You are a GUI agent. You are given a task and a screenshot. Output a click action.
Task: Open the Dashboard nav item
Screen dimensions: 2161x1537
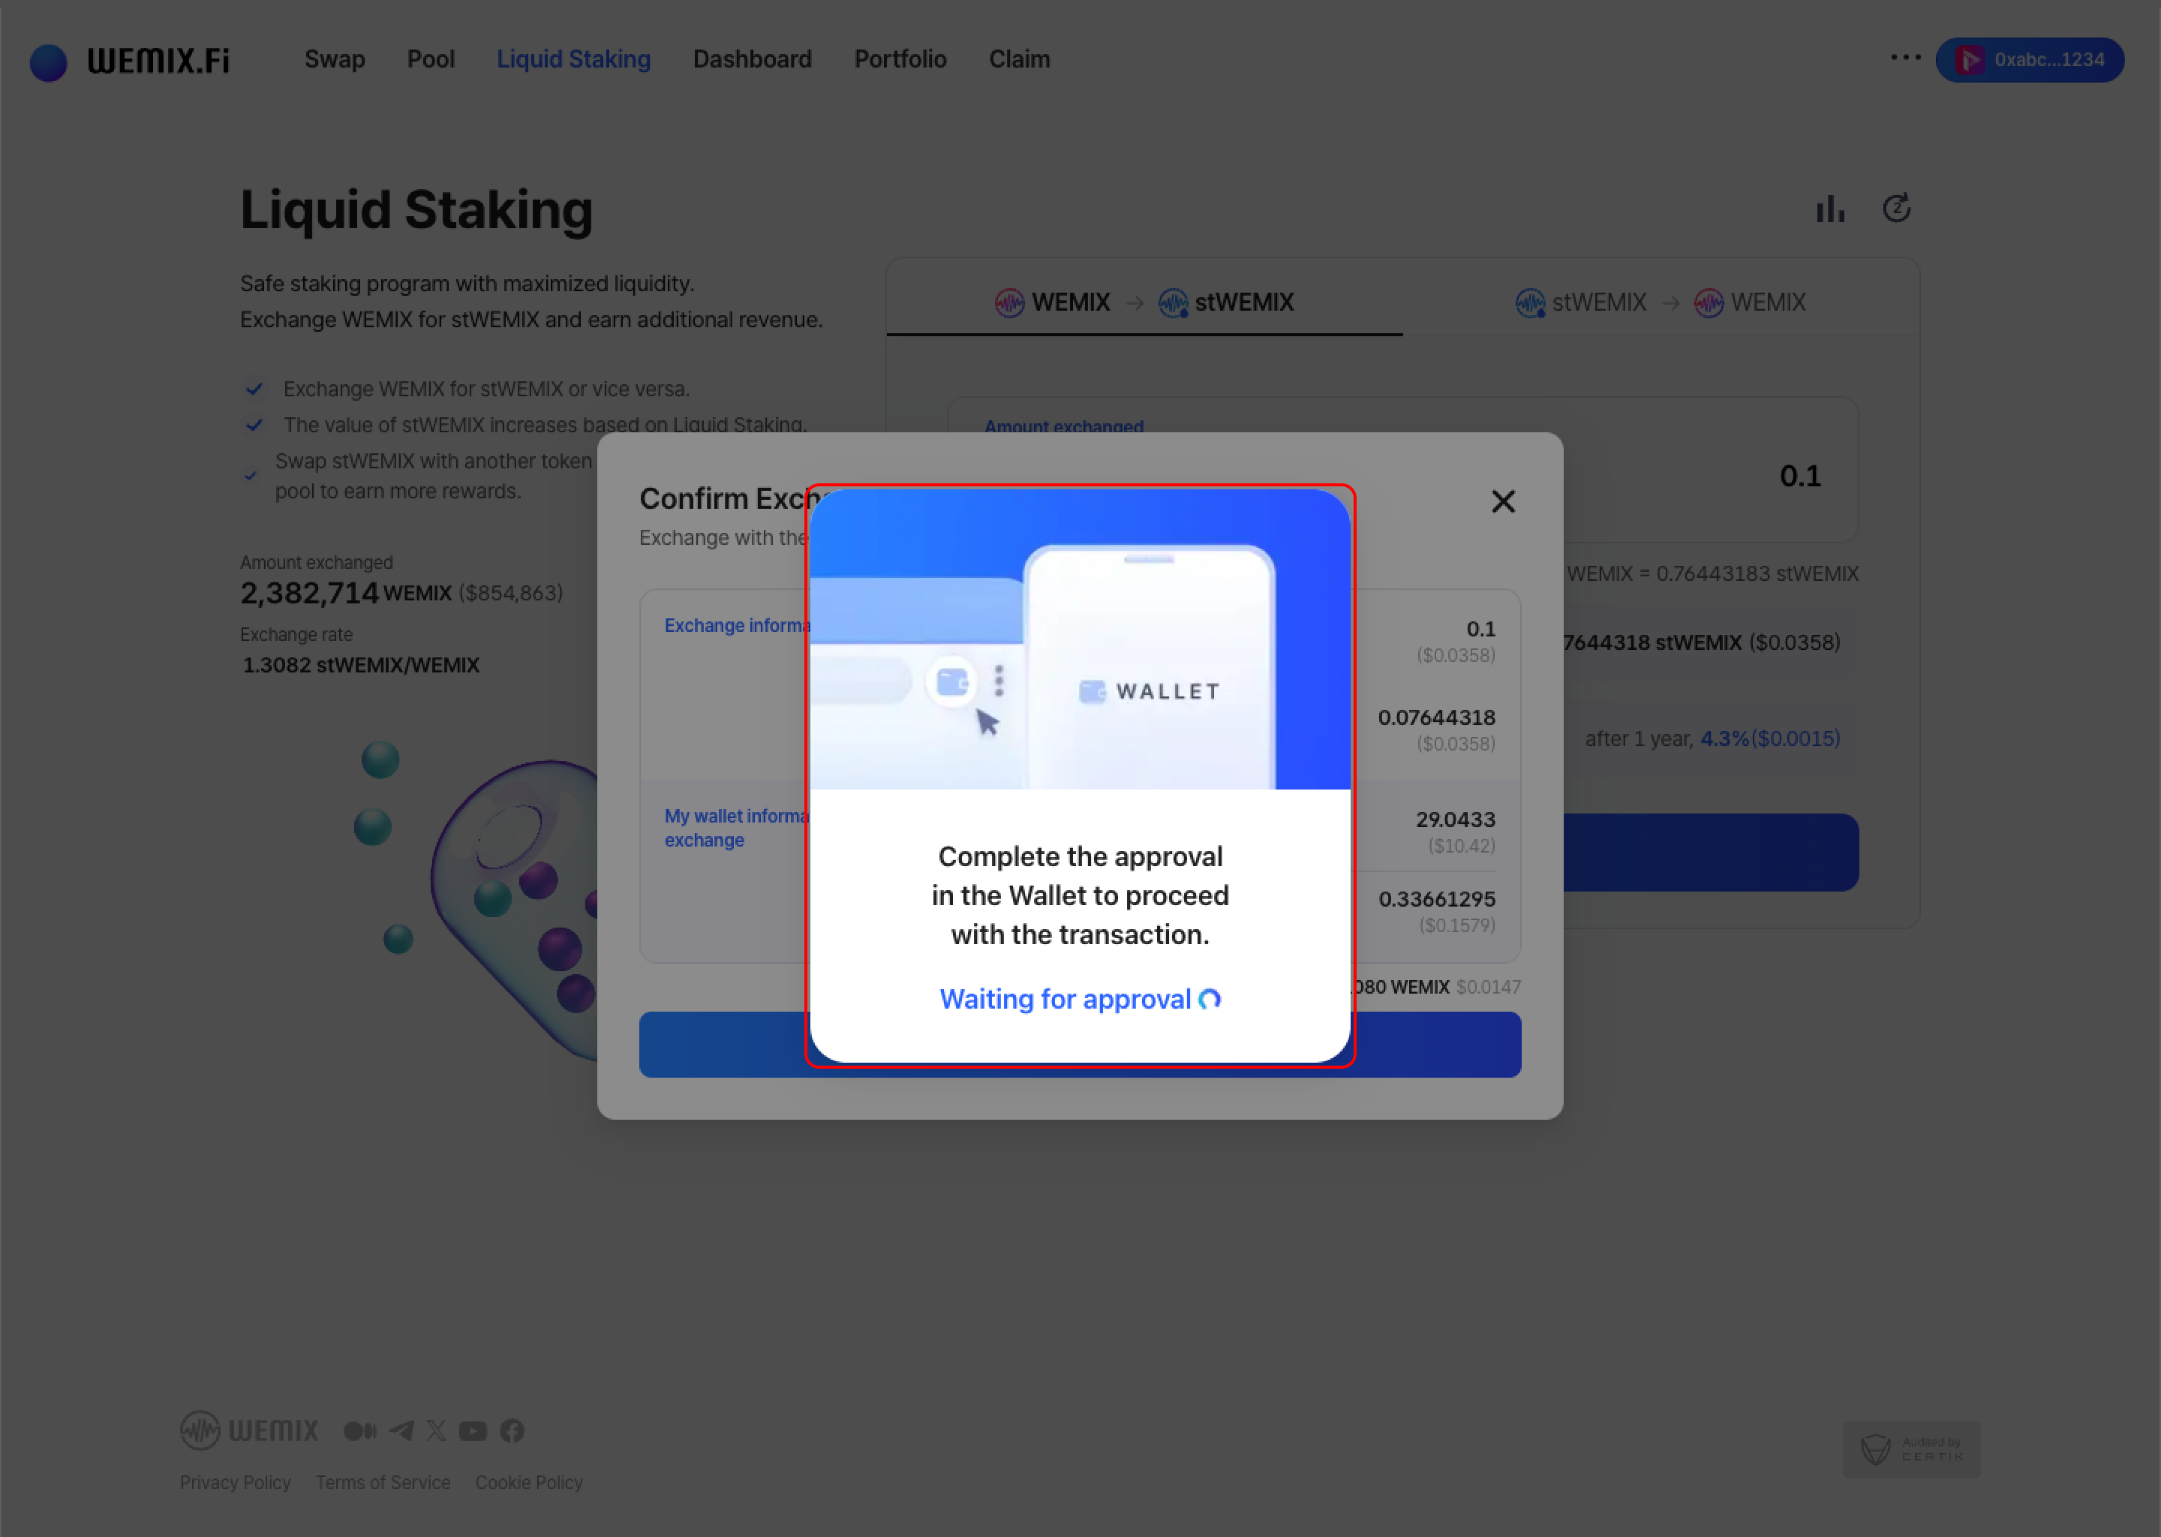point(751,59)
